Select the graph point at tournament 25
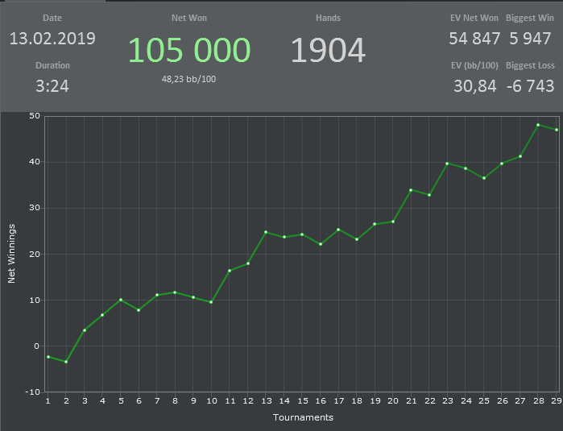Screen dimensions: 563x431 (x=484, y=178)
